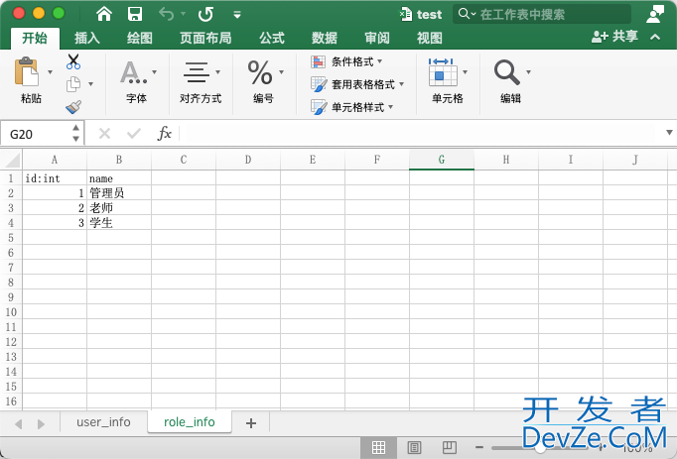
Task: Open the search options magnifier dropdown
Action: [467, 14]
